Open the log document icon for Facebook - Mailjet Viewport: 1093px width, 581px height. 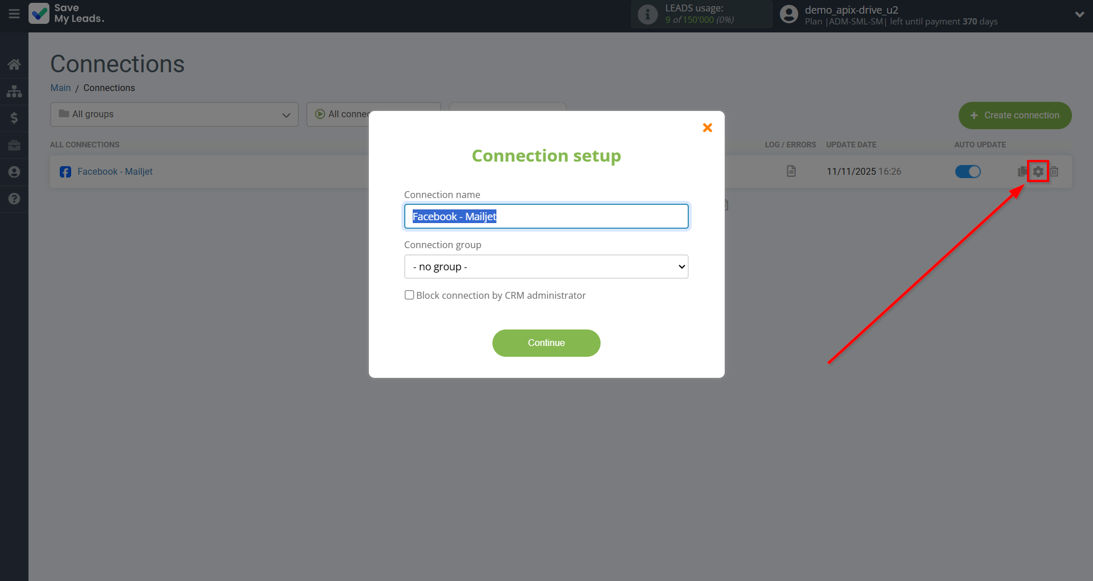pos(791,171)
